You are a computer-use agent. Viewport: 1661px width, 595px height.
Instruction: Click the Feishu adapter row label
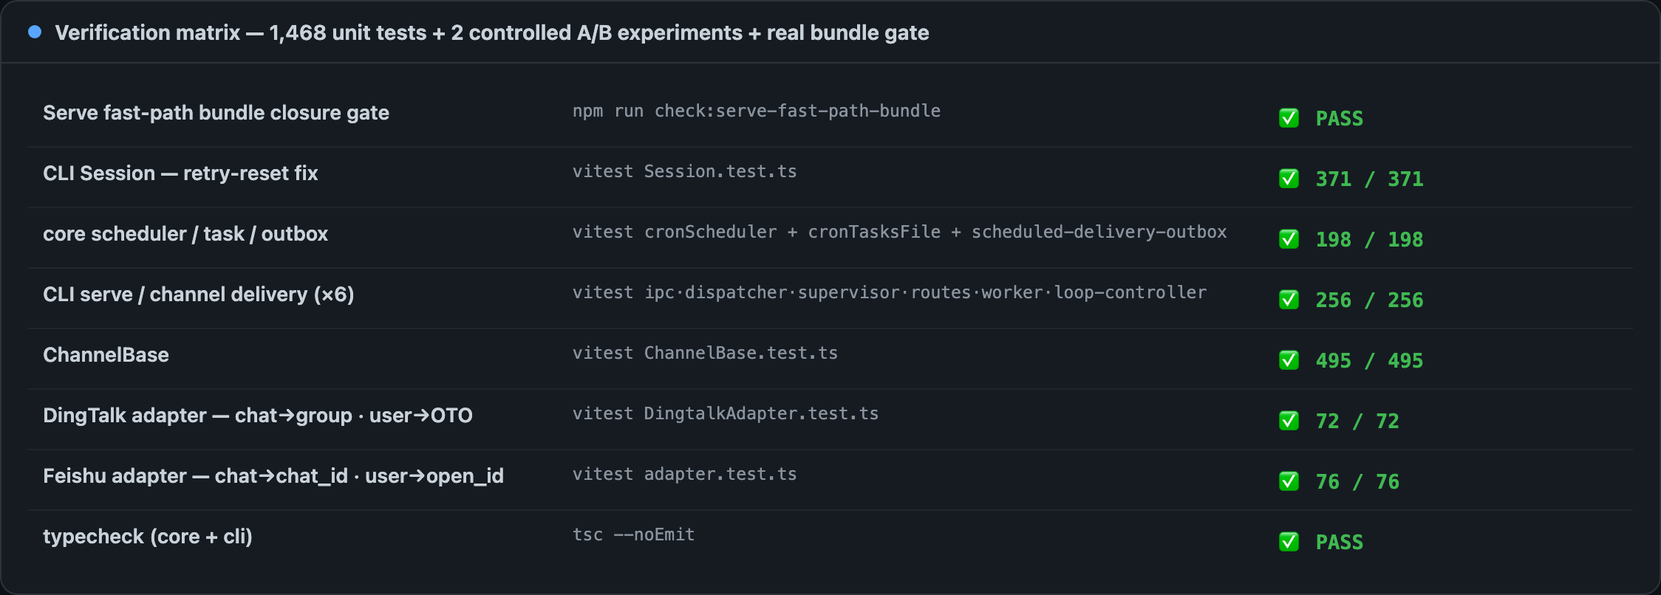273,476
